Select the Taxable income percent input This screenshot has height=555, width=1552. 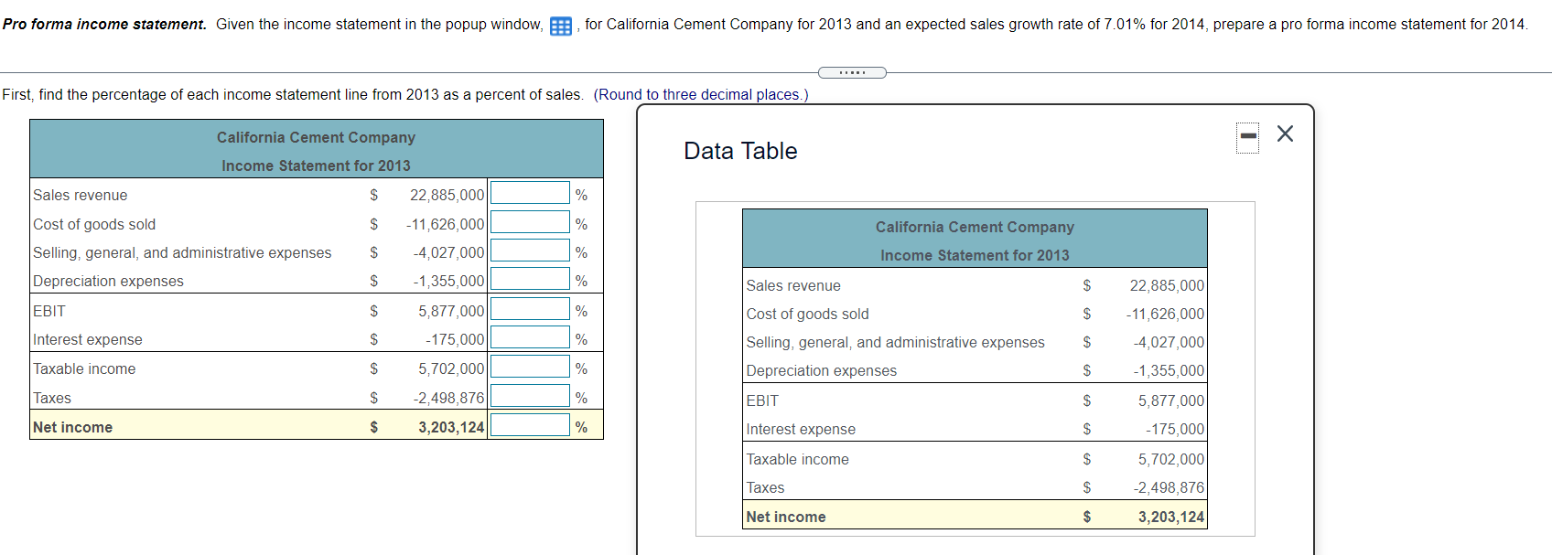[530, 367]
